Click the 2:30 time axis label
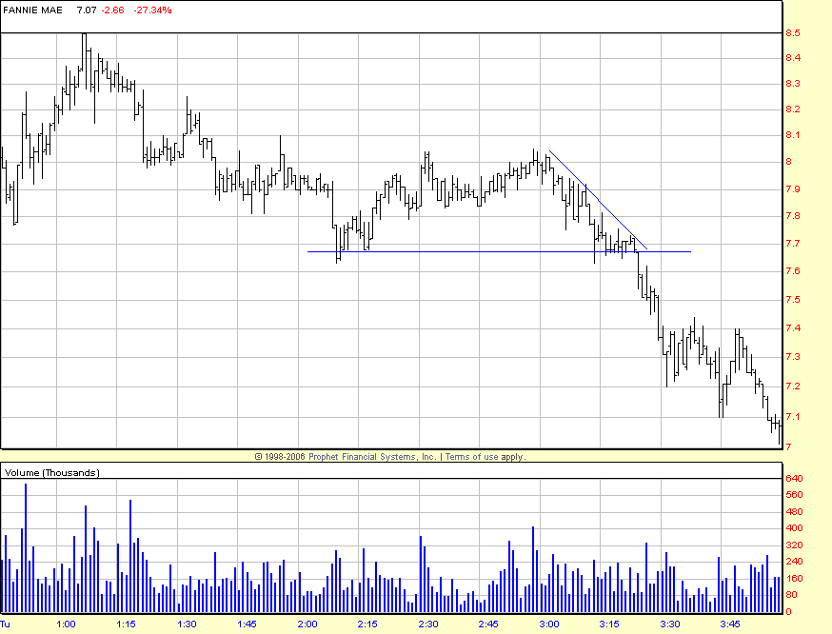Image resolution: width=832 pixels, height=634 pixels. (x=428, y=624)
